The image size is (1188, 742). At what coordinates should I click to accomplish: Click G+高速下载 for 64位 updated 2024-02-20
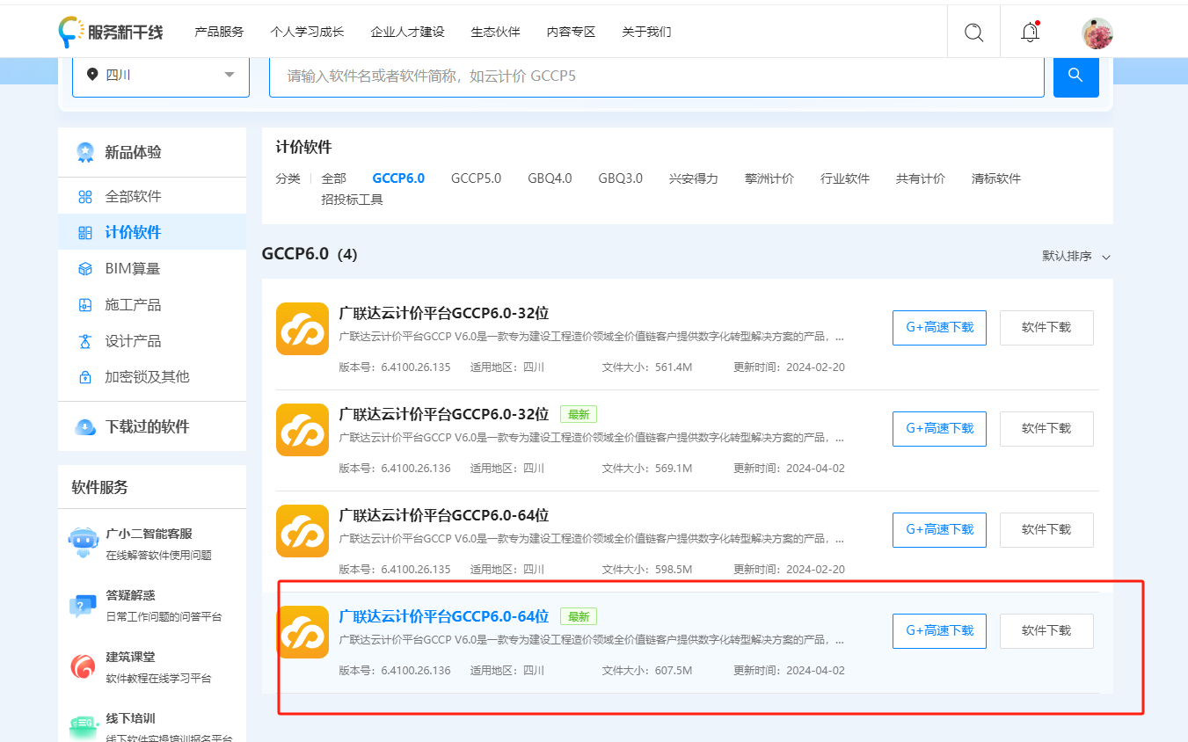[x=939, y=529]
